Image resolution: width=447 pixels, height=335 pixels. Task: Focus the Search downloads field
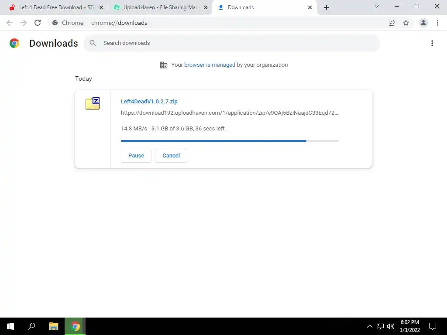point(231,43)
